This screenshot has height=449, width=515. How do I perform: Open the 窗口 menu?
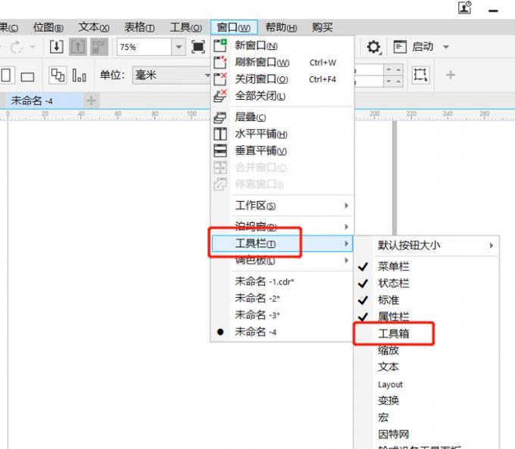coord(234,27)
